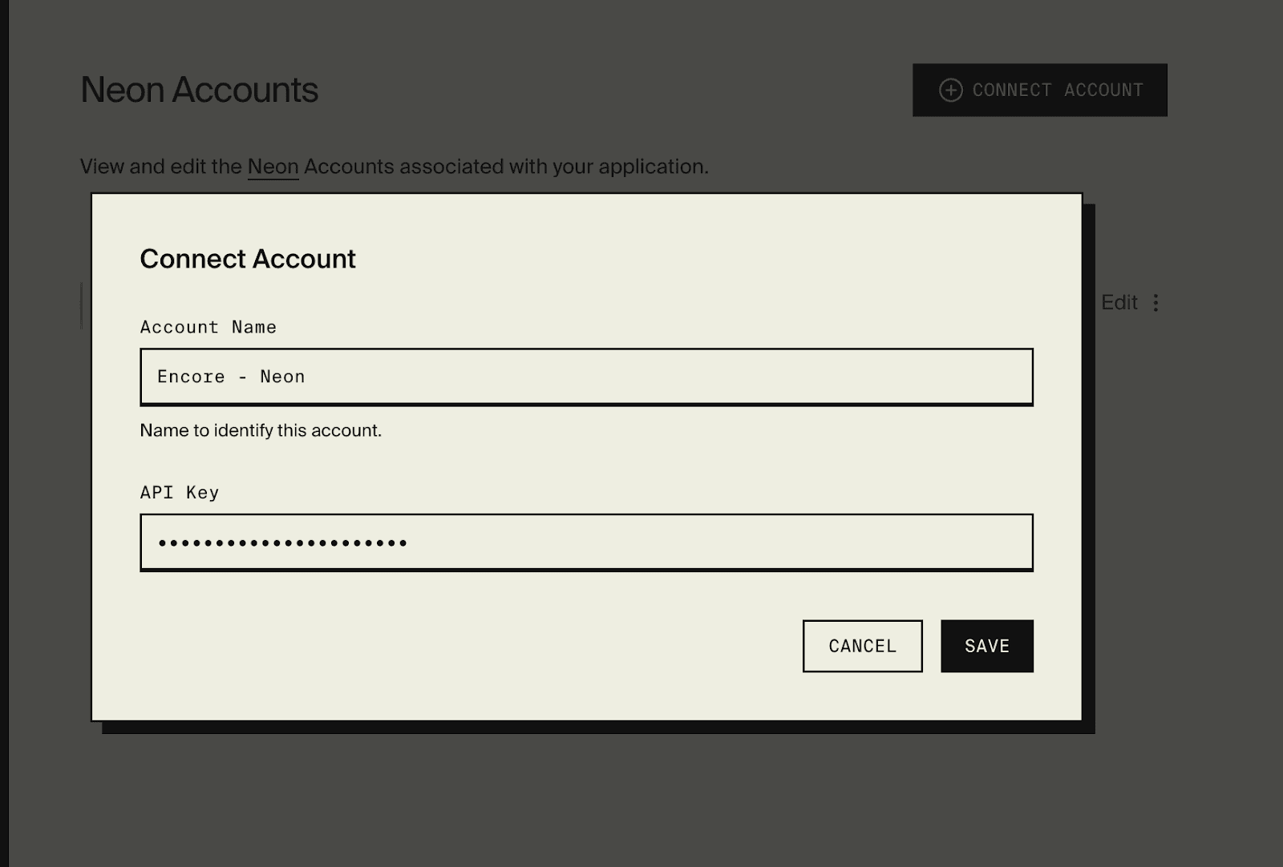Focus the API Key input field
Screen dimensions: 1283x867
(586, 542)
